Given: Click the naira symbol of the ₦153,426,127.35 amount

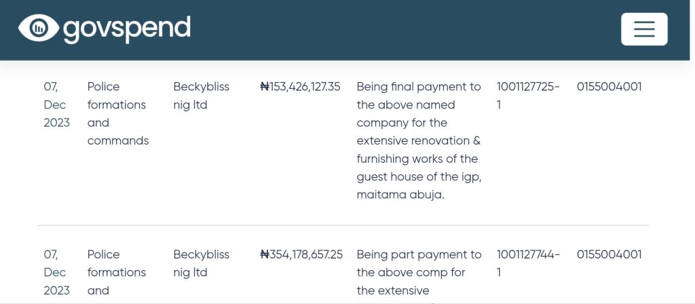Looking at the screenshot, I should click(265, 87).
